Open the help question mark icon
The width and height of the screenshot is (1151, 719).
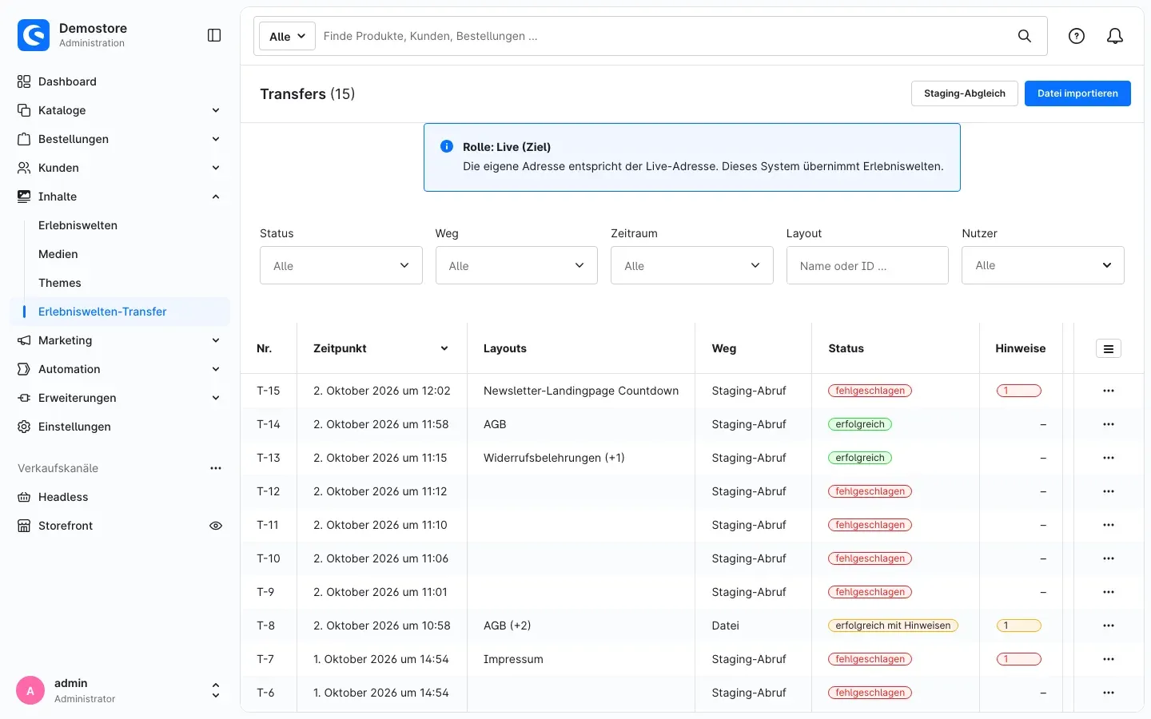tap(1077, 36)
